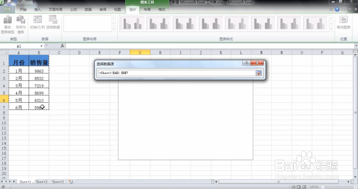
Task: Open the Data tab (数据)
Action: (x=88, y=9)
